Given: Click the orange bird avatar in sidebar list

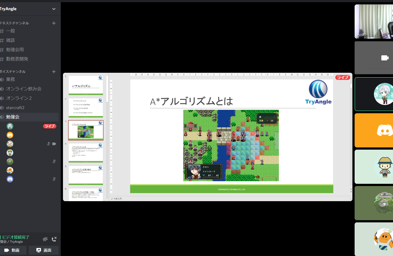Looking at the screenshot, I should coord(10,170).
